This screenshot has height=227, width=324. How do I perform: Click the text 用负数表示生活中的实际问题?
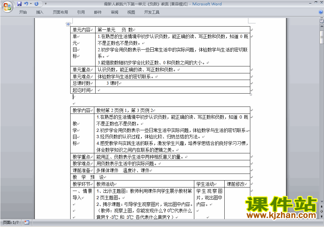tap(127, 163)
